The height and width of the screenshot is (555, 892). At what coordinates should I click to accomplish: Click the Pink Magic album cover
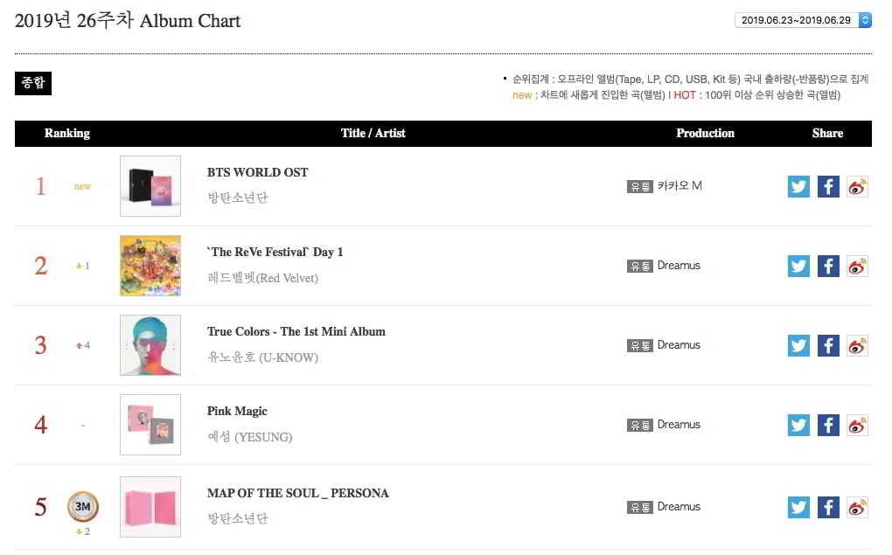coord(150,425)
